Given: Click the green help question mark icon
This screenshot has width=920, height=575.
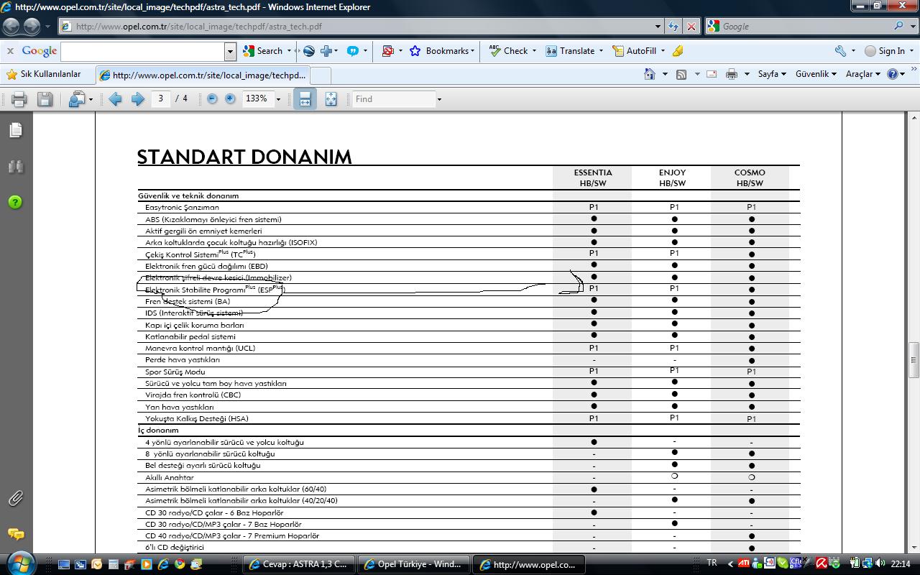Looking at the screenshot, I should tap(15, 202).
